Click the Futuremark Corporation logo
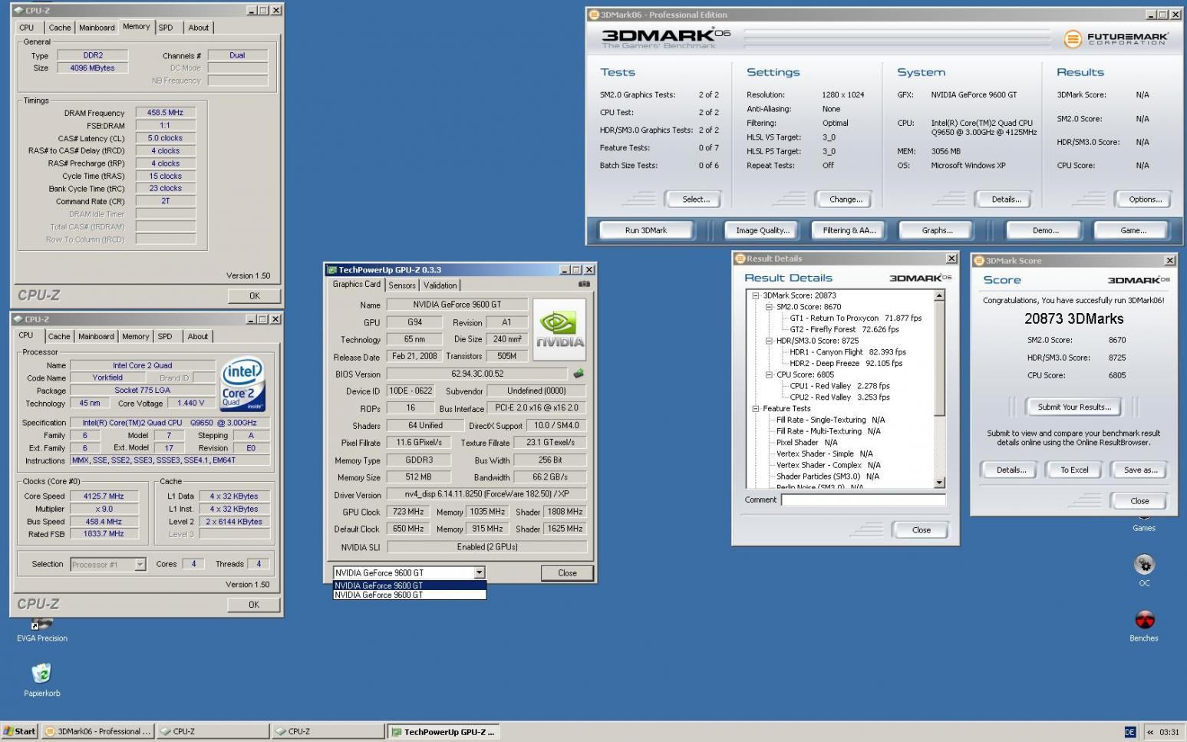Screen dimensions: 1187x742 point(1116,38)
